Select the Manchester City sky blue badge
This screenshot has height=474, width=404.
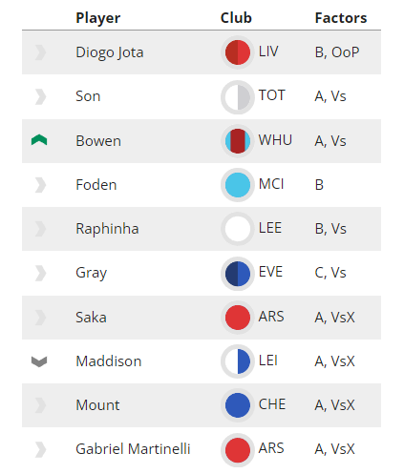(238, 185)
